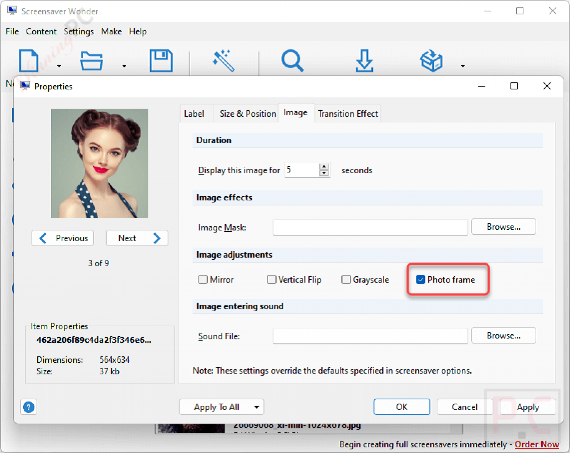Open the dropdown arrow beside Open folder icon
The width and height of the screenshot is (570, 453).
pos(124,66)
